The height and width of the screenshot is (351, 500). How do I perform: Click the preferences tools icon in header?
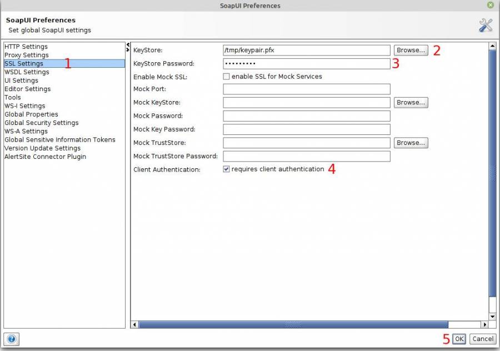pos(486,25)
